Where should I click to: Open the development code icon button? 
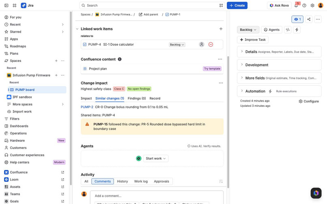288,30
